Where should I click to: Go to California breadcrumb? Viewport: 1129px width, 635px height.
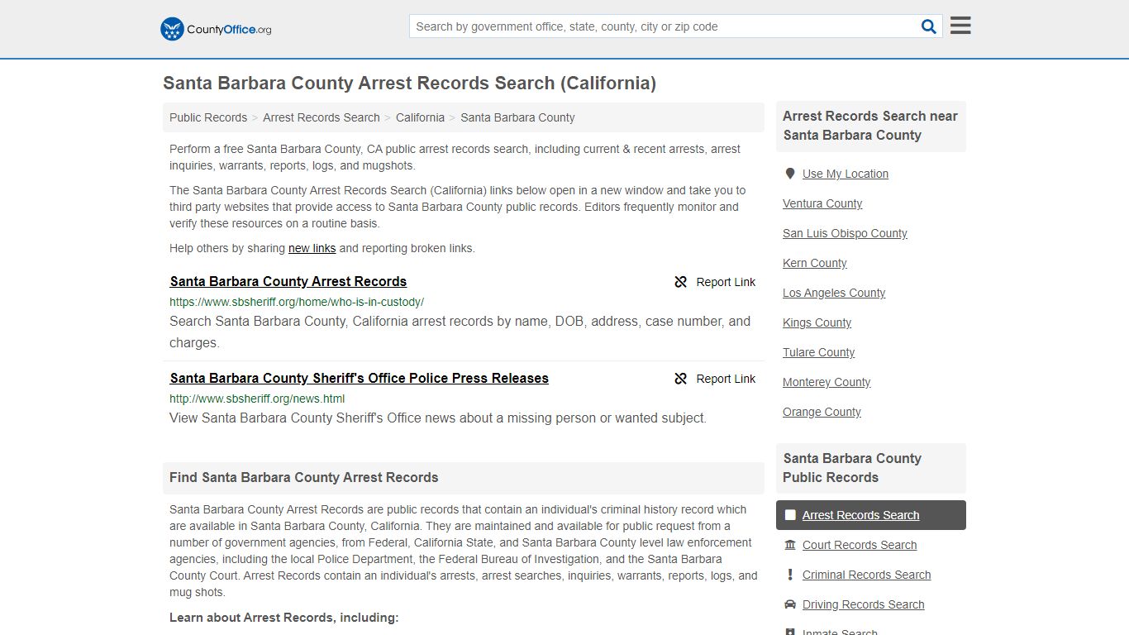point(420,117)
